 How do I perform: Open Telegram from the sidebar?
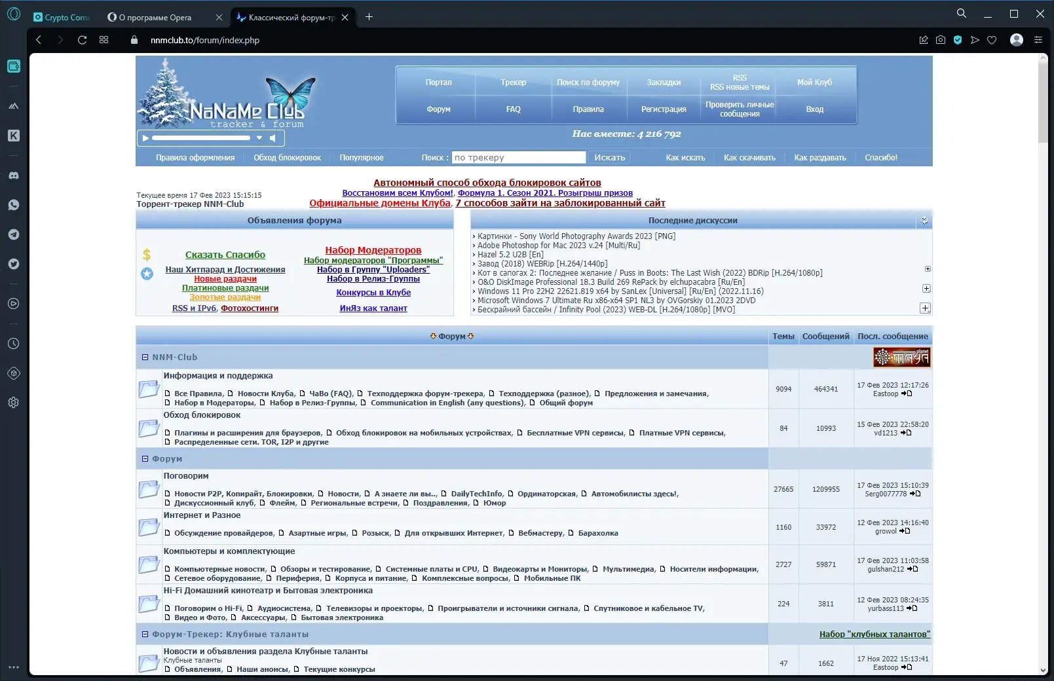(14, 234)
